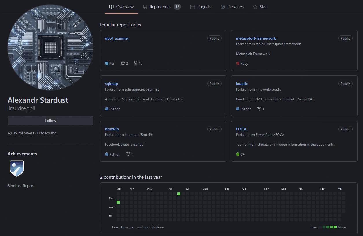Click the name Alexandr Stardust
The width and height of the screenshot is (363, 236).
click(x=38, y=100)
